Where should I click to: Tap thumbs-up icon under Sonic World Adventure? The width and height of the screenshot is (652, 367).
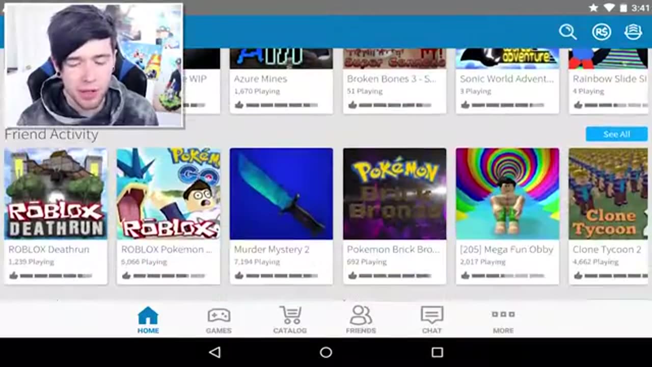(x=465, y=105)
